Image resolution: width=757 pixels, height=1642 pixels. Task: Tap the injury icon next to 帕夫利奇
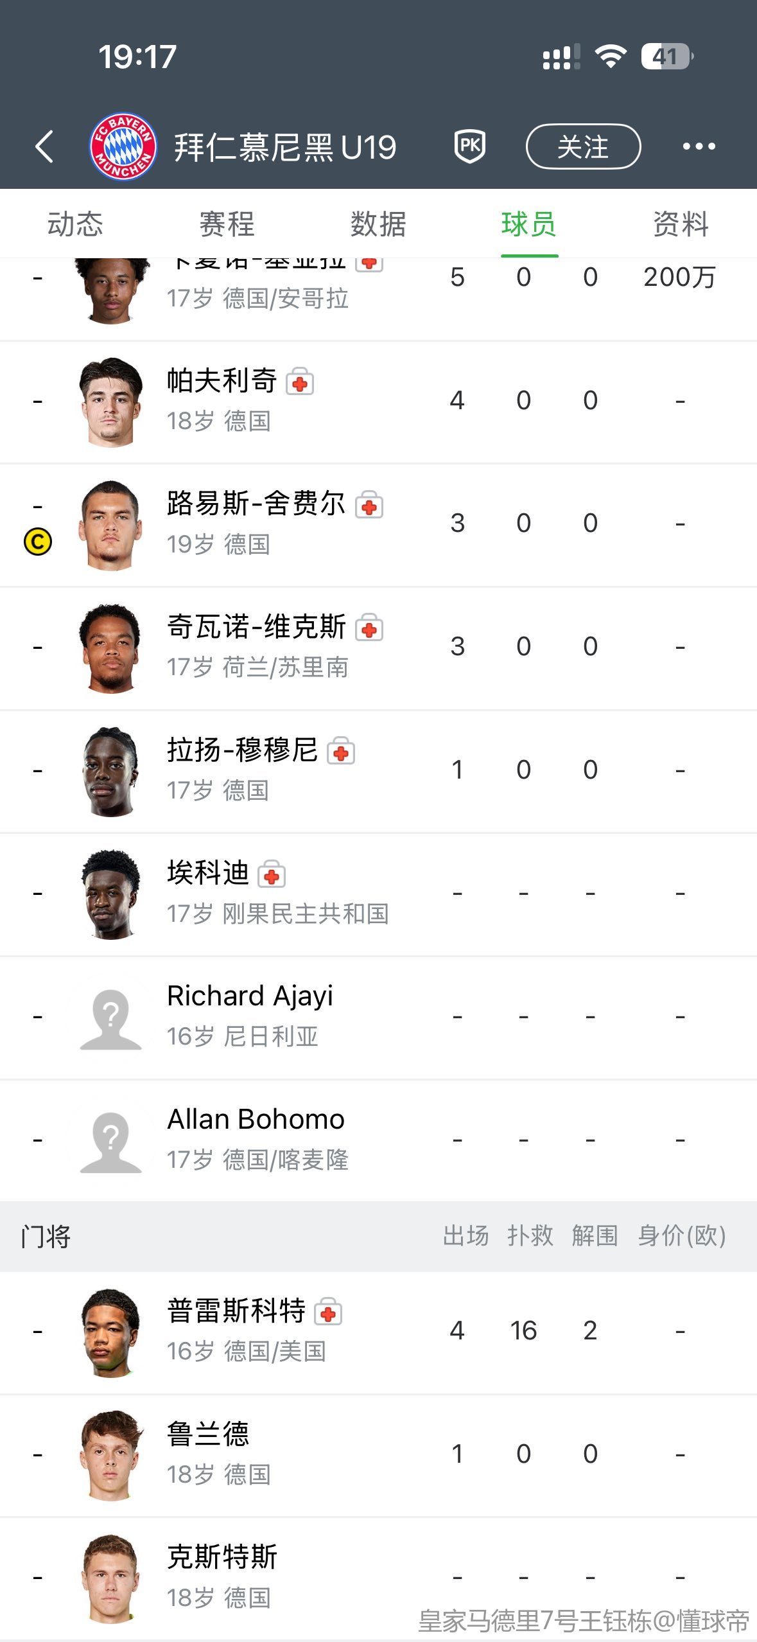300,383
